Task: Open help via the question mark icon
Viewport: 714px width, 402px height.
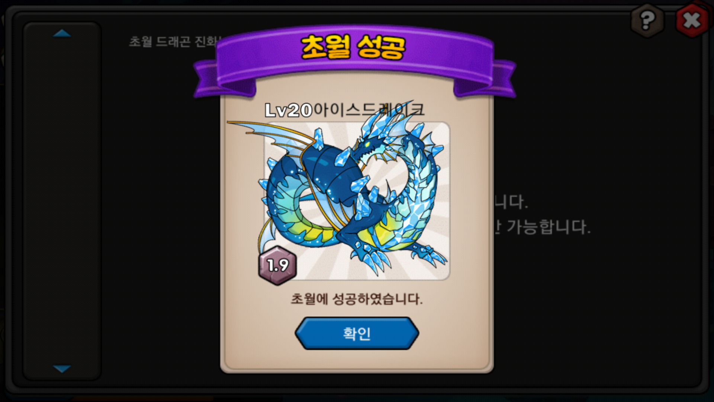Action: point(647,20)
